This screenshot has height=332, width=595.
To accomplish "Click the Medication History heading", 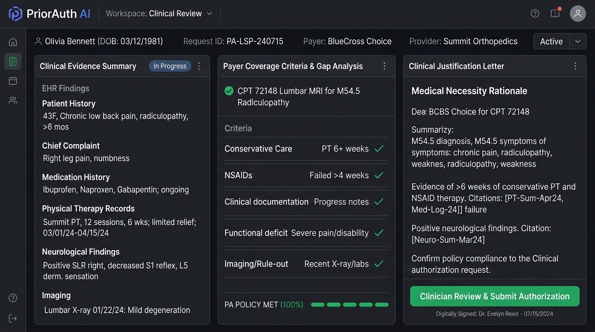I will click(x=76, y=177).
